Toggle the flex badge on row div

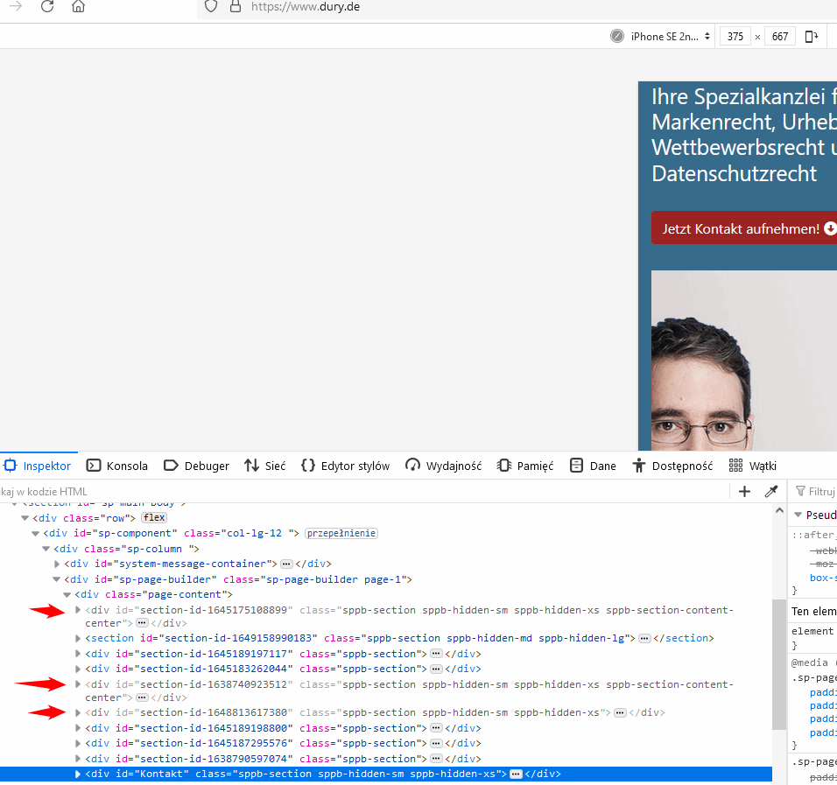[x=154, y=518]
